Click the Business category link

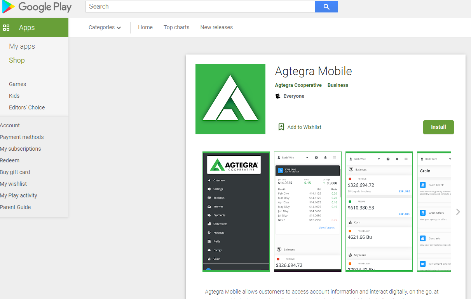coord(338,85)
